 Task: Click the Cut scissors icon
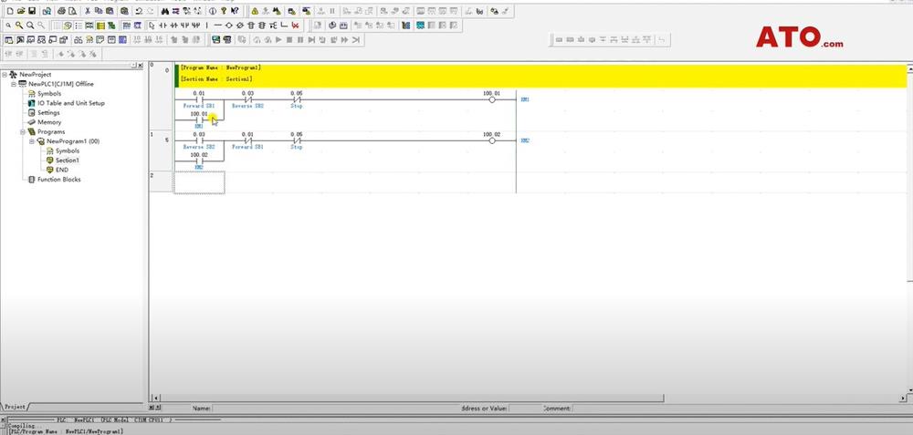(x=86, y=11)
